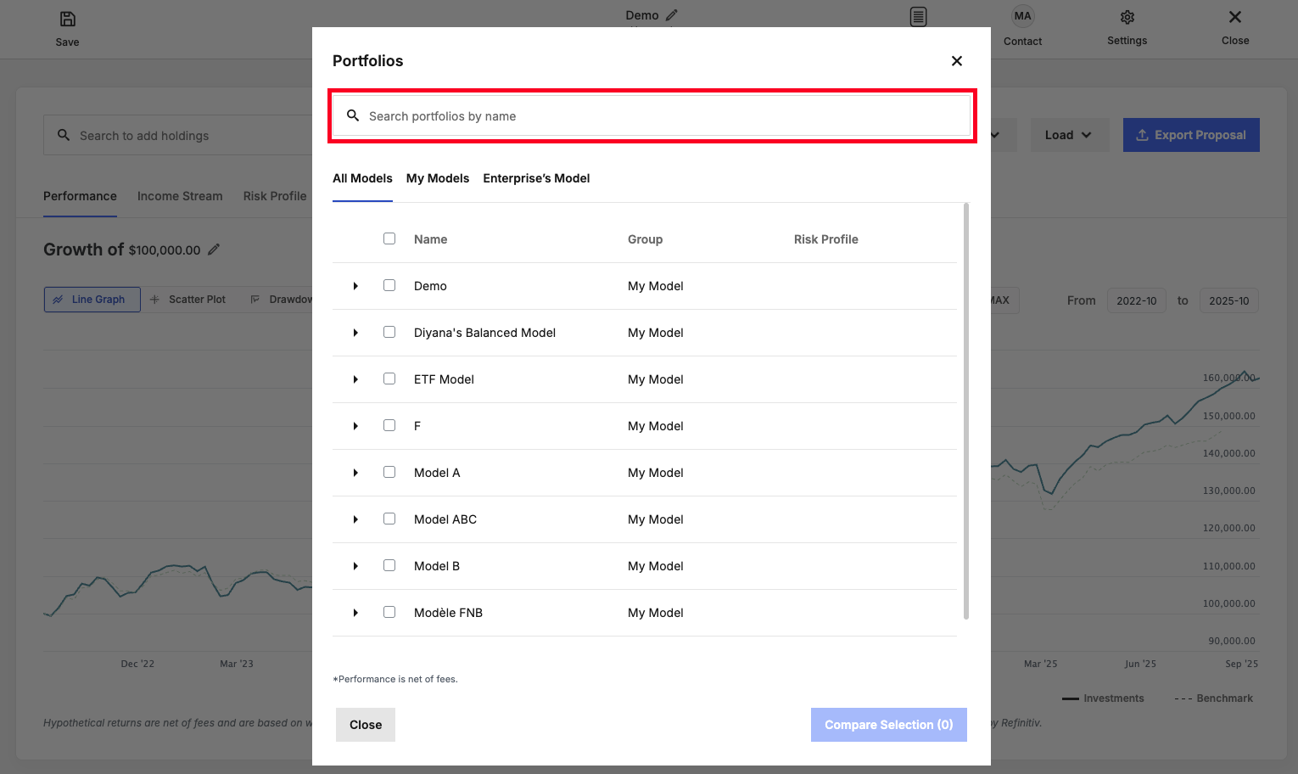This screenshot has height=774, width=1298.
Task: Switch to the My Models tab
Action: point(438,178)
